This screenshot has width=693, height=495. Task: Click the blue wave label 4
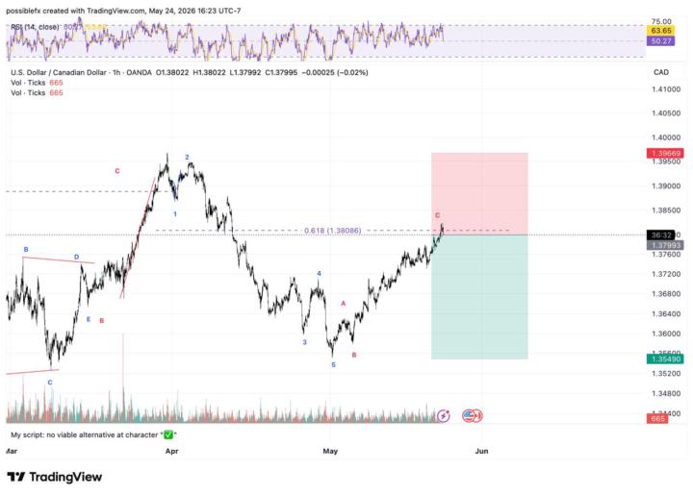pyautogui.click(x=320, y=274)
